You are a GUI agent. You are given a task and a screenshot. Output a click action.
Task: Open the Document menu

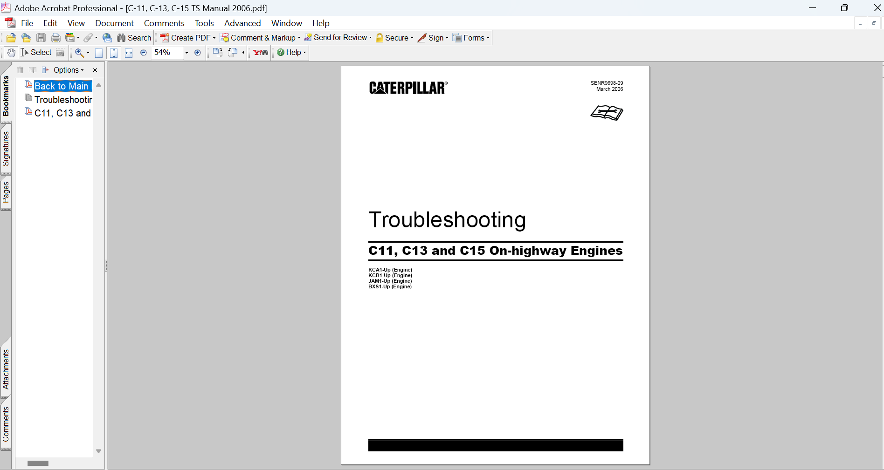coord(114,23)
